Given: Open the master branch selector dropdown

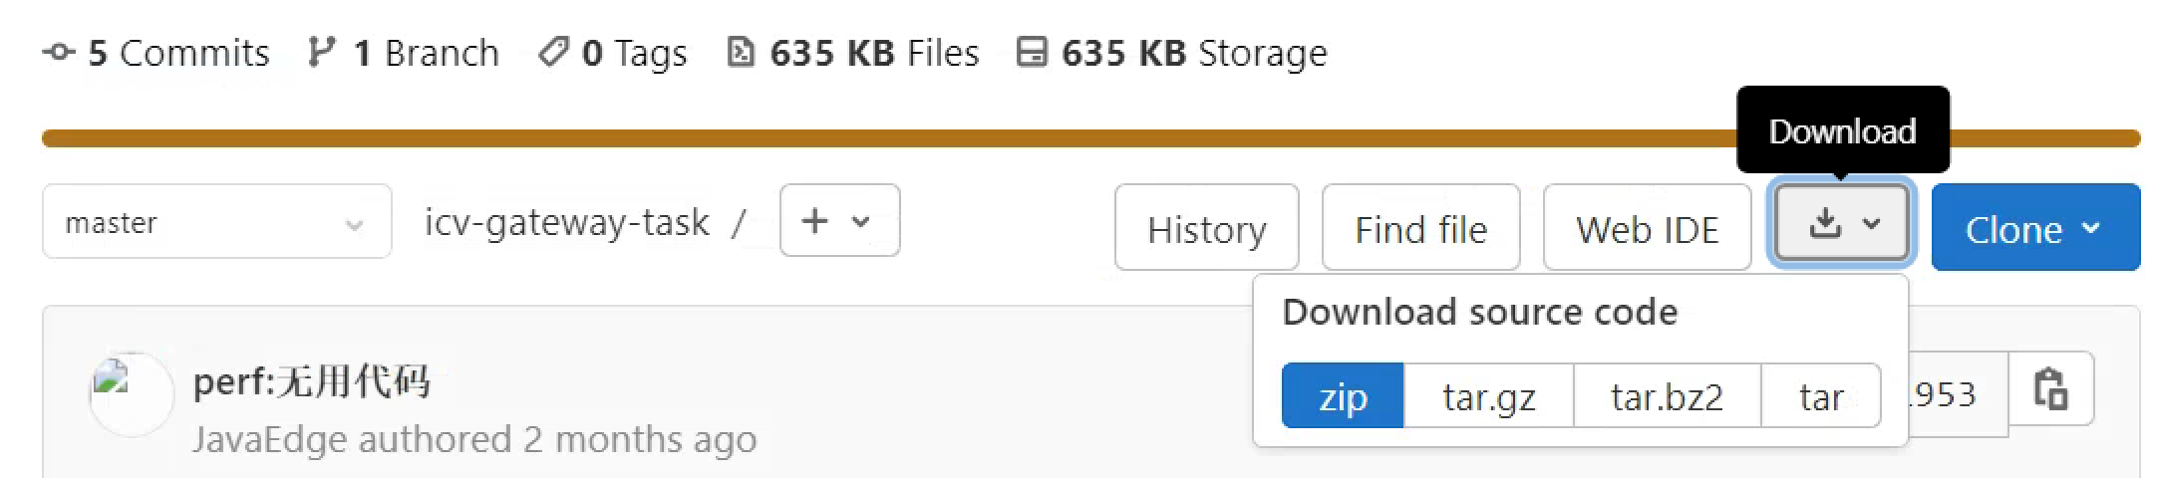Looking at the screenshot, I should 216,222.
